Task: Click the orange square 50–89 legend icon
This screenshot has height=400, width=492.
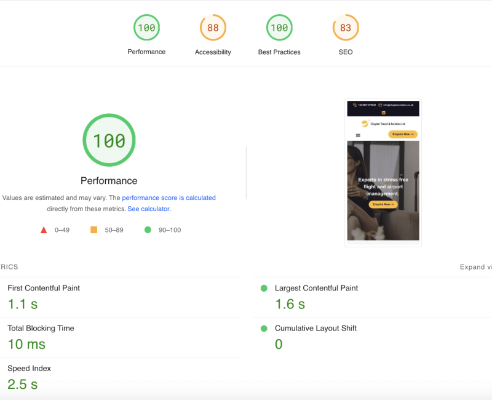Action: pyautogui.click(x=94, y=230)
